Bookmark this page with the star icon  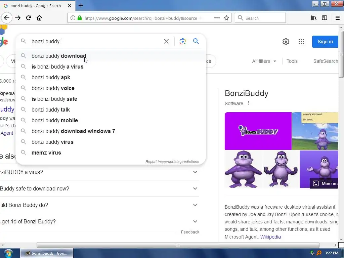pos(226,18)
